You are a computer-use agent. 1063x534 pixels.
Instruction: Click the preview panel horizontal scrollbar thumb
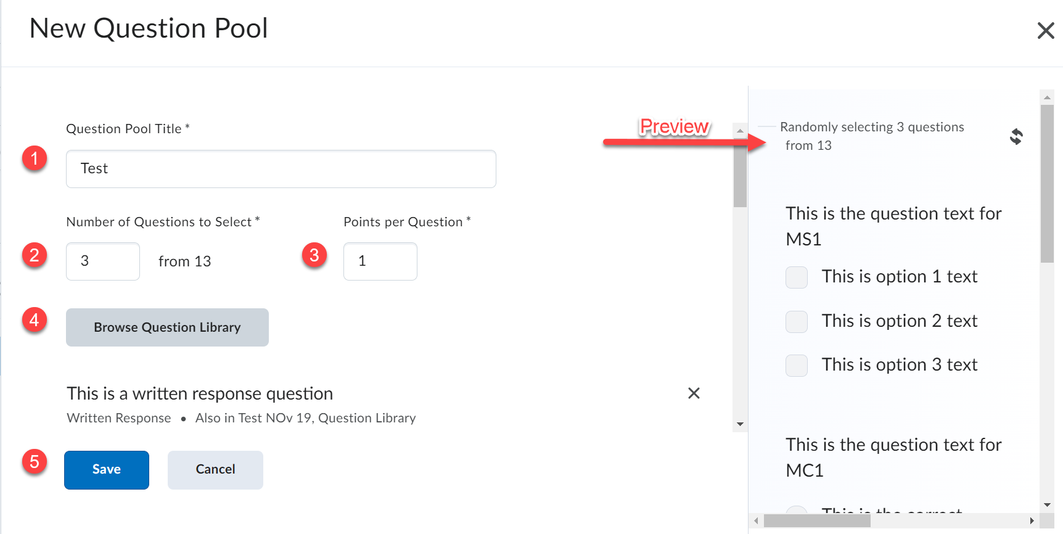coord(816,521)
